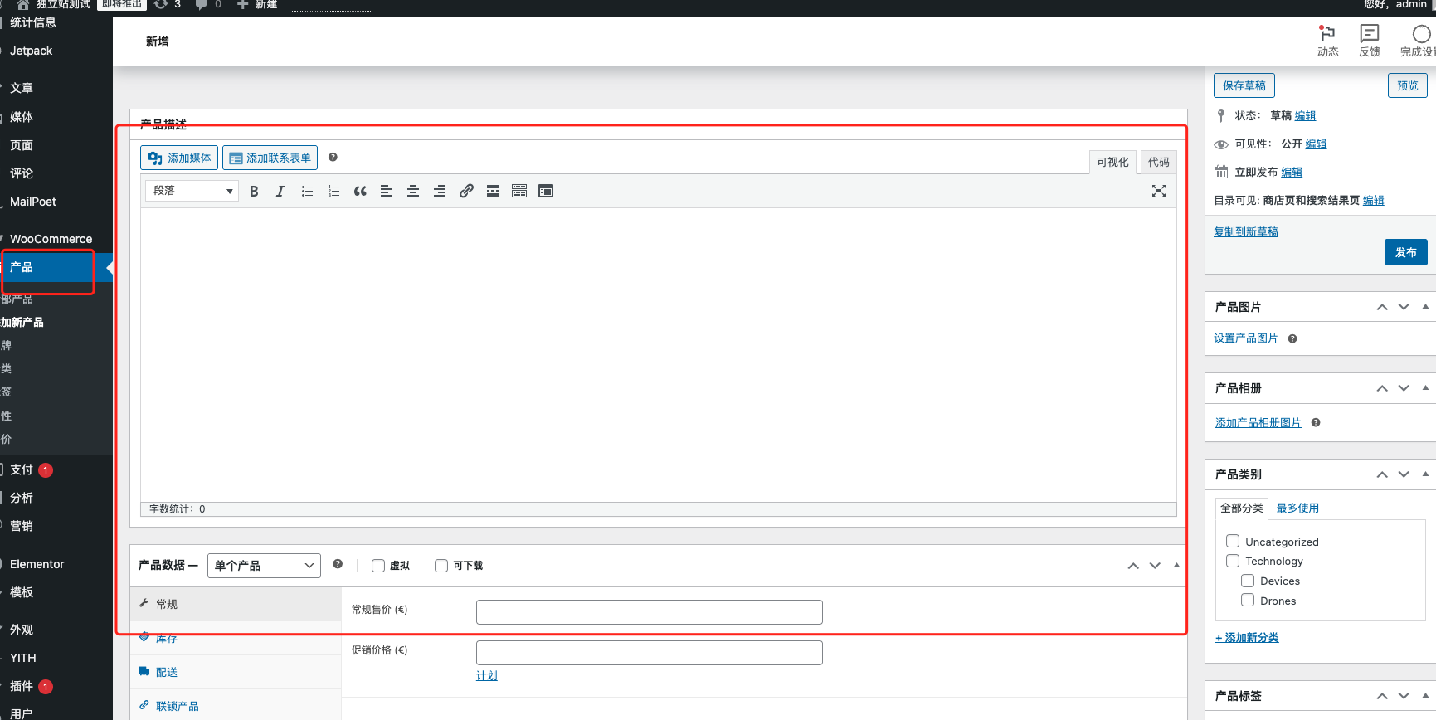
Task: Tick the Uncategorized category checkbox
Action: coord(1233,541)
